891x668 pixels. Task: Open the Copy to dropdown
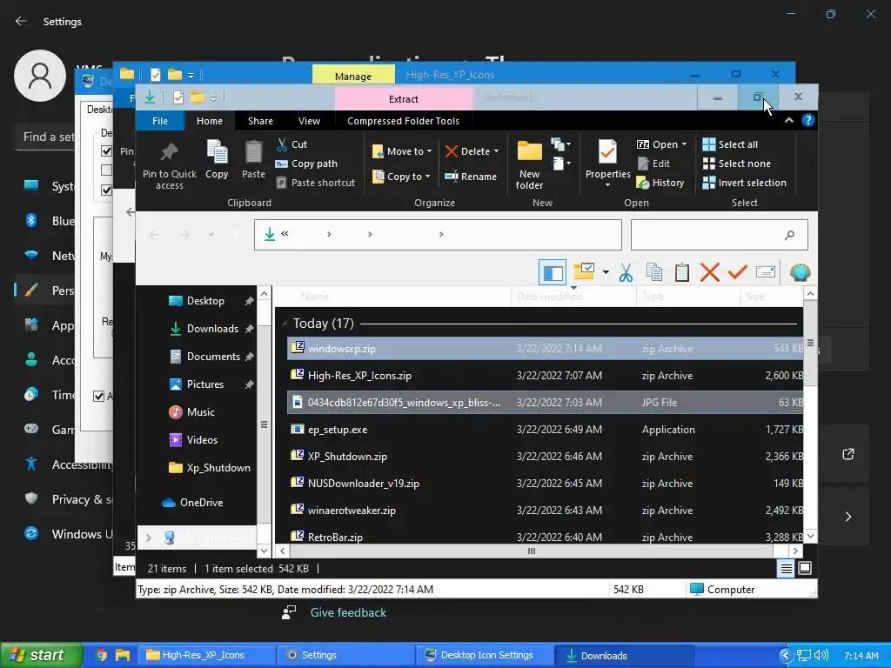401,177
